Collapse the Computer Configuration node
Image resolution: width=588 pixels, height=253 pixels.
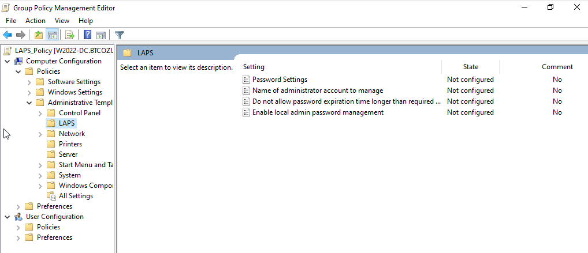tap(8, 62)
